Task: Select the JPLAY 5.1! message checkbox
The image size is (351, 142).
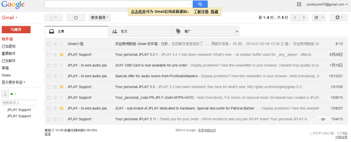Action: pos(49,119)
